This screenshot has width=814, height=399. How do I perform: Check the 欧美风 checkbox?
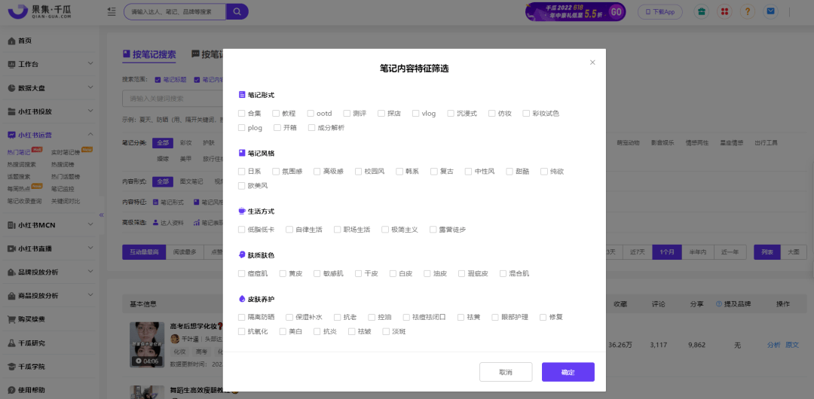point(241,186)
